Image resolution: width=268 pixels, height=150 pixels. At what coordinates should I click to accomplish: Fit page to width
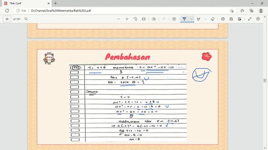point(144,19)
